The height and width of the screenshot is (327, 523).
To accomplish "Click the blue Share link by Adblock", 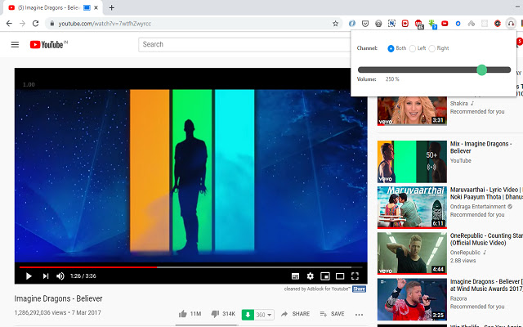I will coord(359,289).
